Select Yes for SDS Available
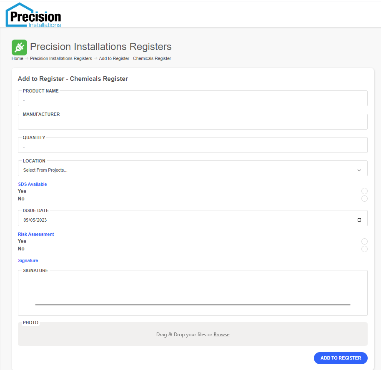The width and height of the screenshot is (381, 370). pyautogui.click(x=364, y=191)
